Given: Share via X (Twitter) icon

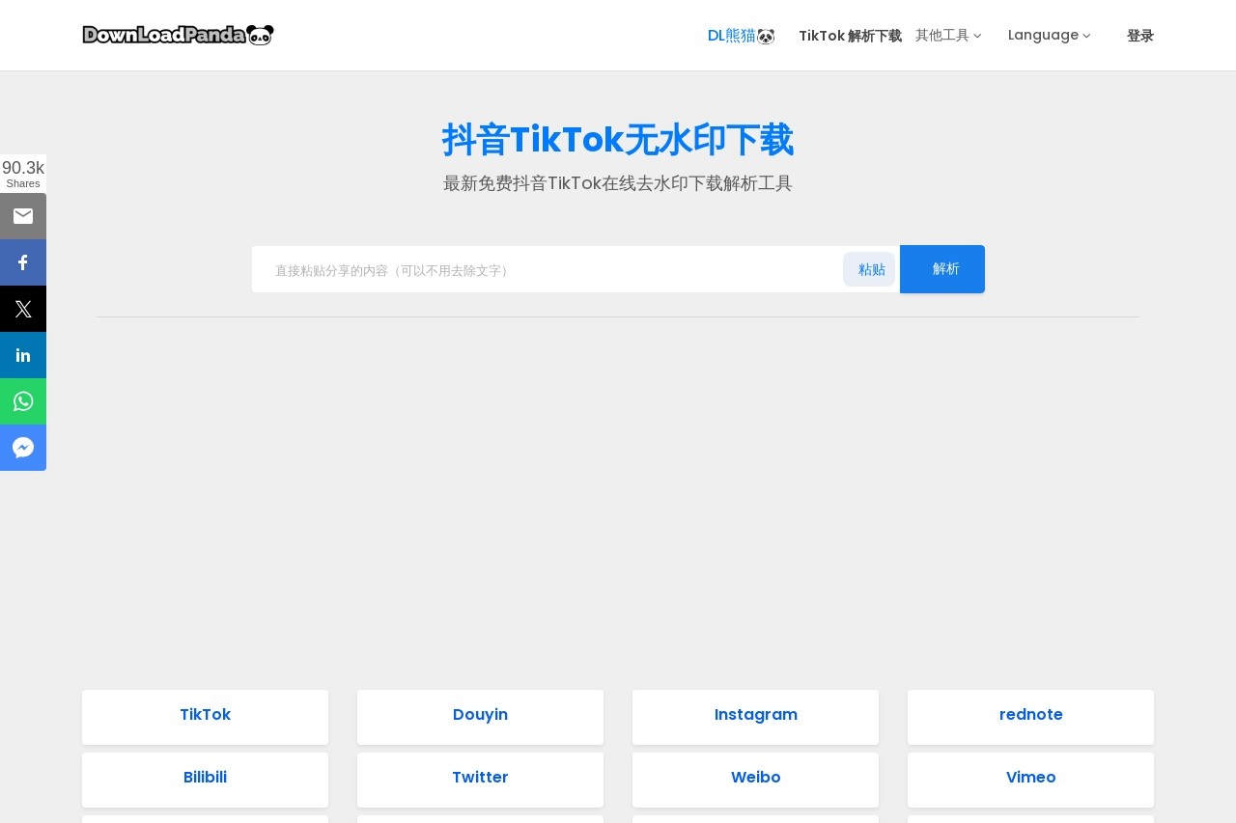Looking at the screenshot, I should (x=23, y=309).
